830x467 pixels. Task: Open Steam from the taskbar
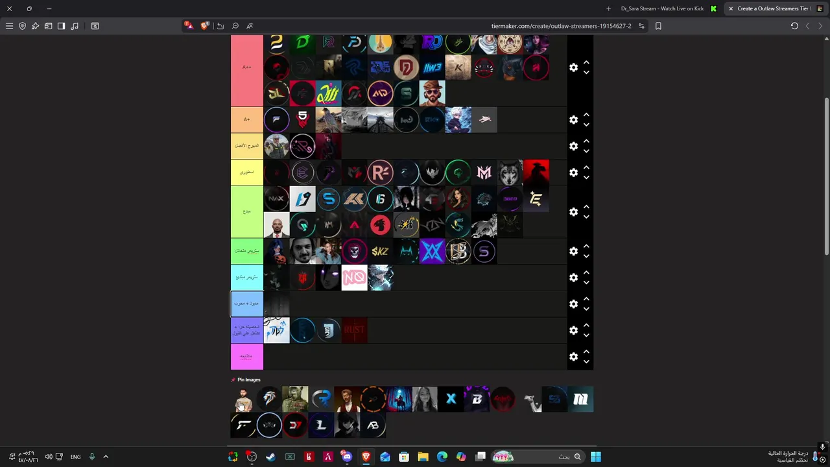[270, 457]
